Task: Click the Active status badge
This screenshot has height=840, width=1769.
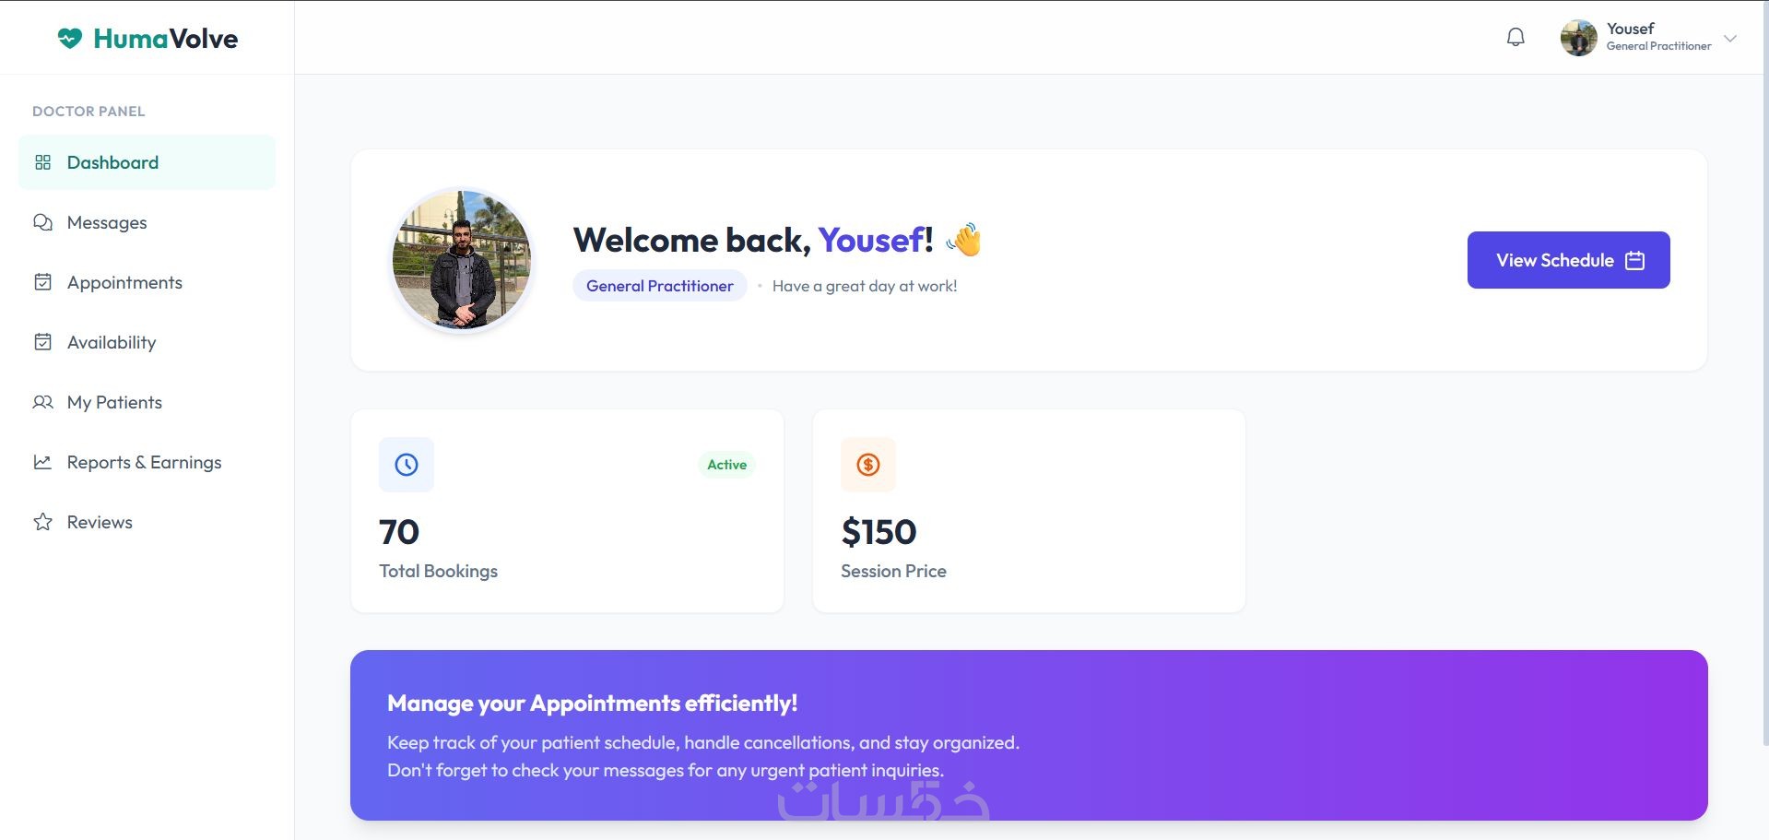Action: [726, 465]
